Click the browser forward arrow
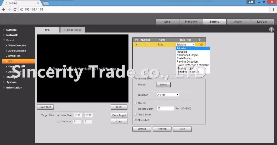This screenshot has height=145, width=277. [9, 9]
